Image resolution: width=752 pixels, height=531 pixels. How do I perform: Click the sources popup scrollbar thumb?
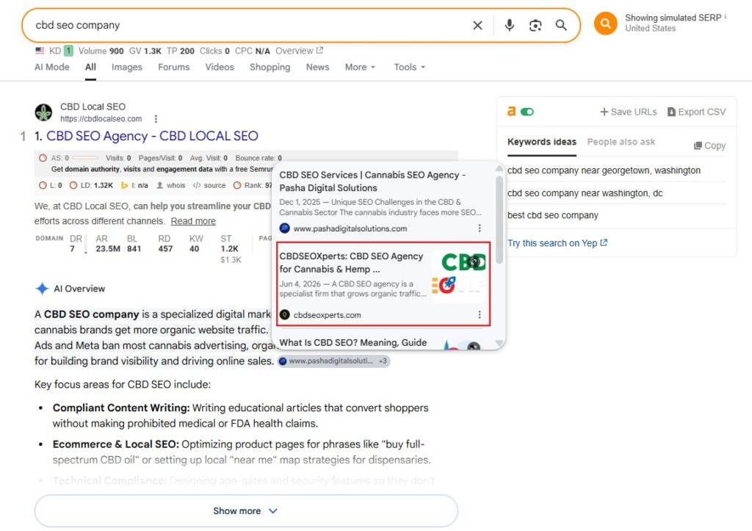coord(499,220)
